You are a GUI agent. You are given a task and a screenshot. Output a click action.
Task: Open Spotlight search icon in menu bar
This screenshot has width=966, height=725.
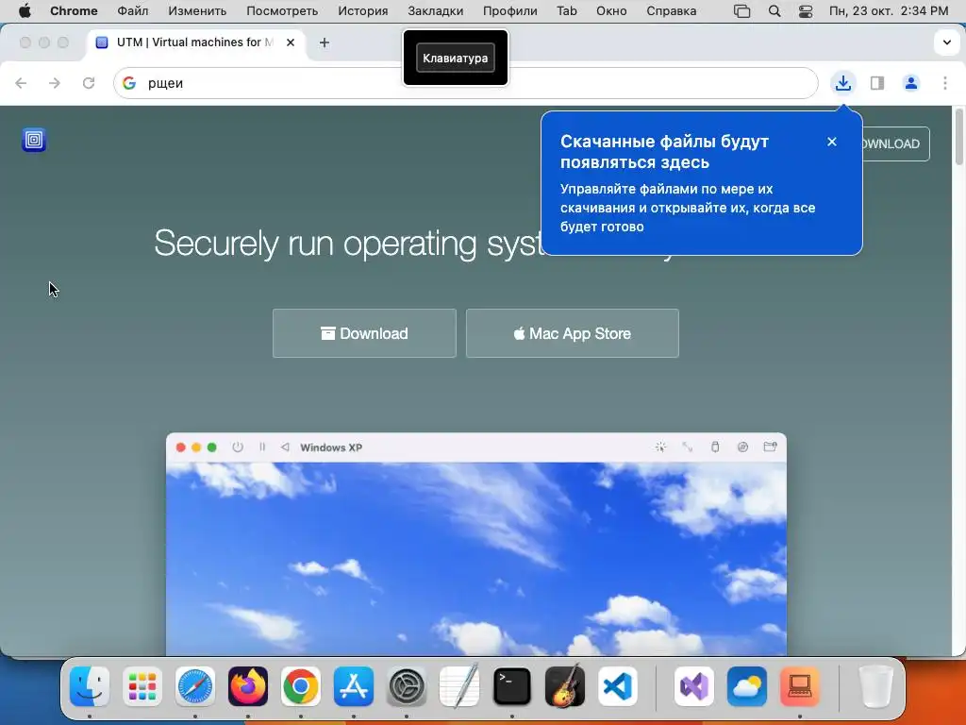(774, 11)
